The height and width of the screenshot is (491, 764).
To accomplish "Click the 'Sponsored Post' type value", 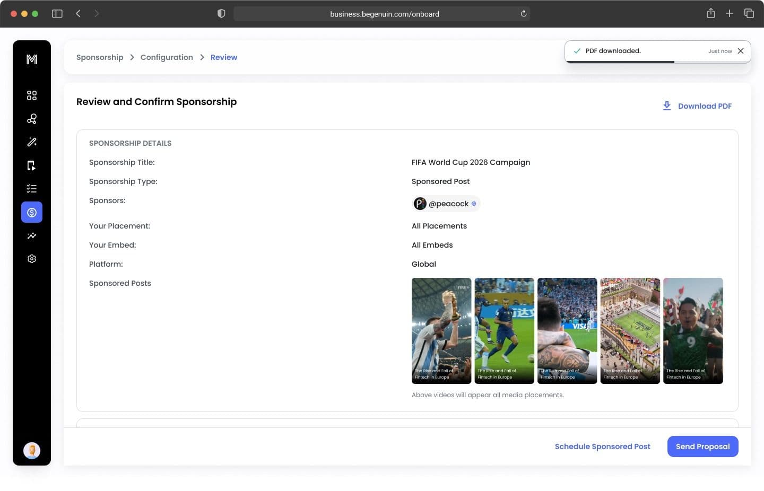I will pos(440,181).
